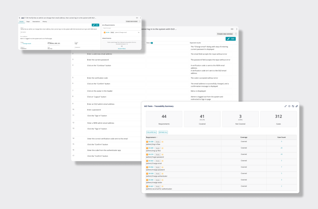This screenshot has height=209, width=318.
Task: Open the three-dot menu in the steps window
Action: (x=237, y=29)
